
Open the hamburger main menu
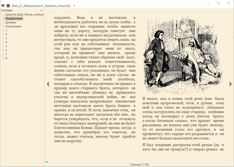click(x=8, y=6)
